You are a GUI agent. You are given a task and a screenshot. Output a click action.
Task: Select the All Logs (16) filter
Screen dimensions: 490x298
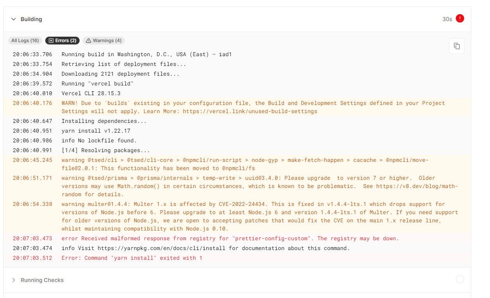(25, 40)
